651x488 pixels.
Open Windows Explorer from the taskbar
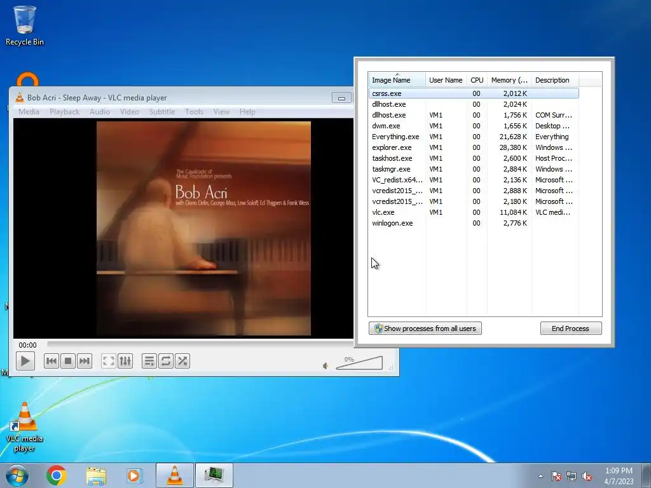96,475
